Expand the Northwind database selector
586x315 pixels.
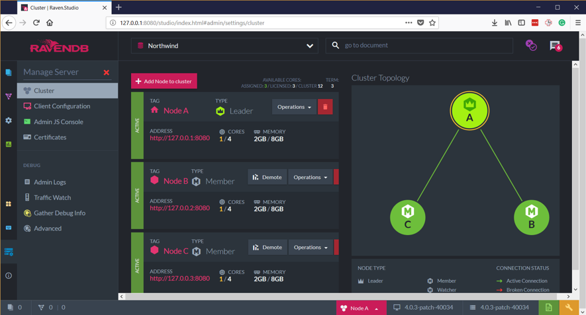pyautogui.click(x=224, y=46)
